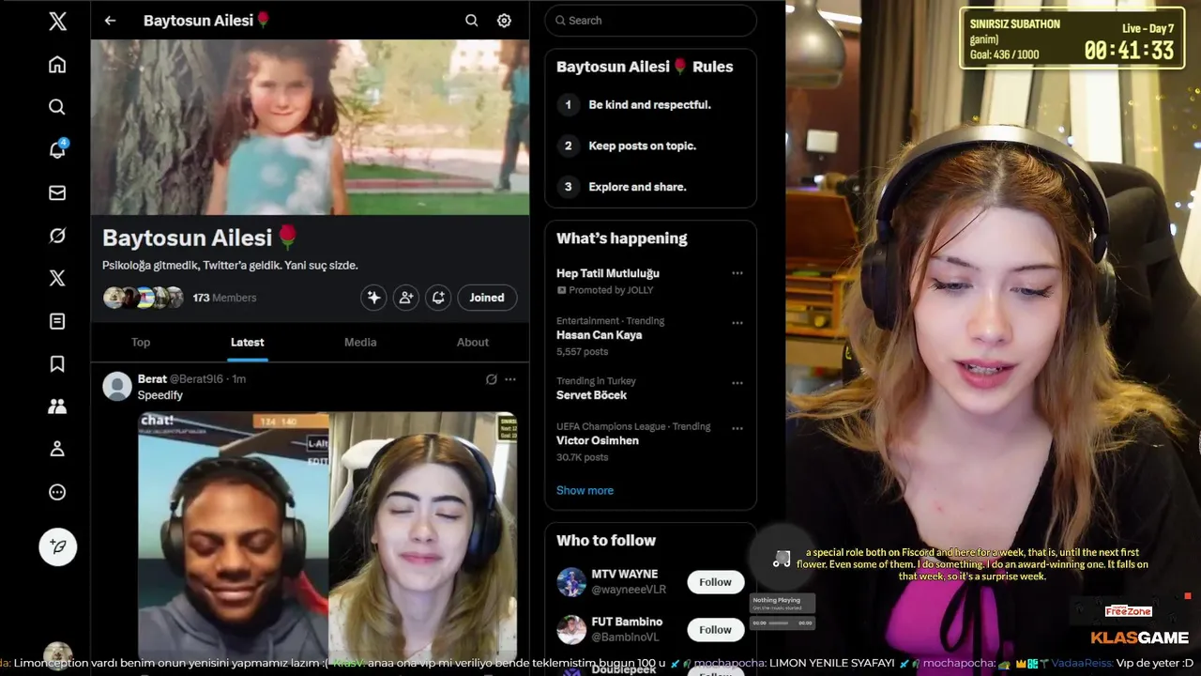The image size is (1201, 676).
Task: Follow FUT Bambino
Action: (x=715, y=629)
